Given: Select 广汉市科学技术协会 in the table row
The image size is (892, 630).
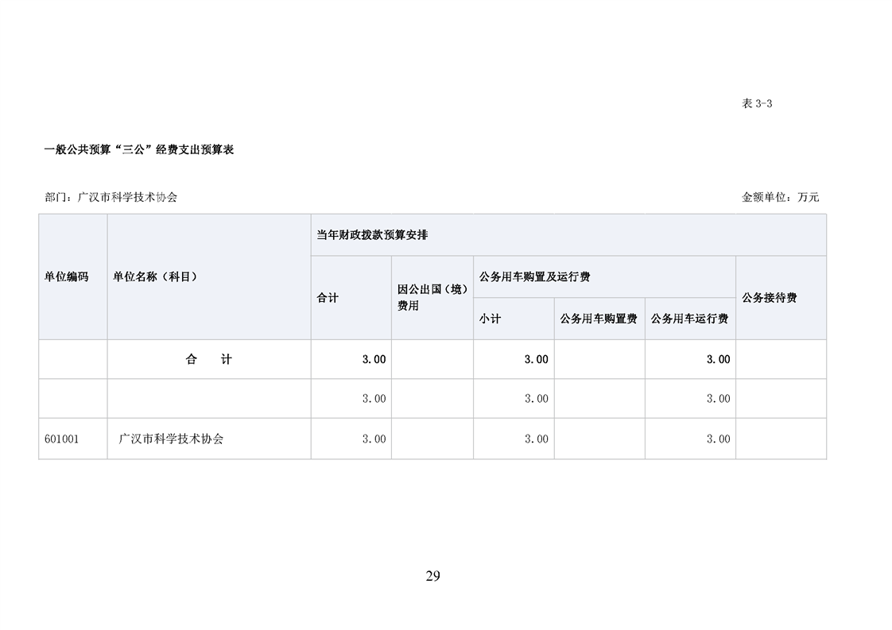Looking at the screenshot, I should [x=171, y=439].
